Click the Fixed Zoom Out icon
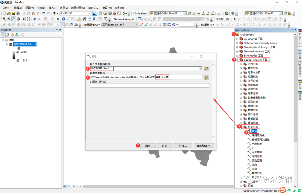This screenshot has width=302, height=193. [x=29, y=19]
